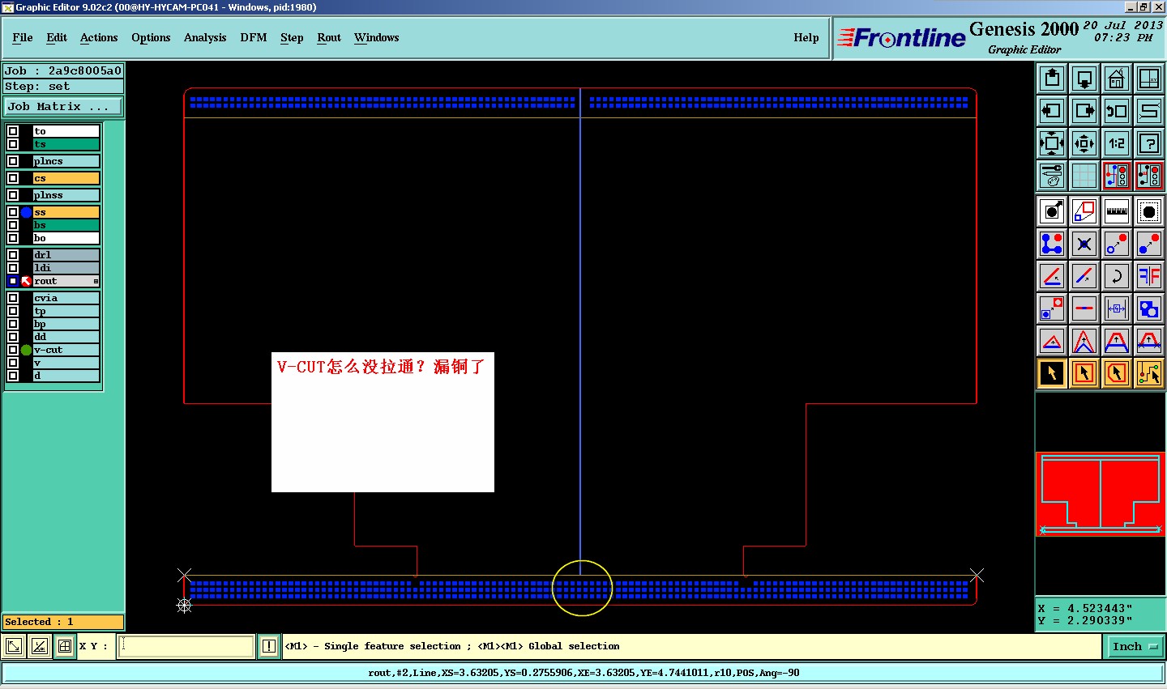Select the ruler measure tool
This screenshot has width=1167, height=689.
(x=1116, y=211)
